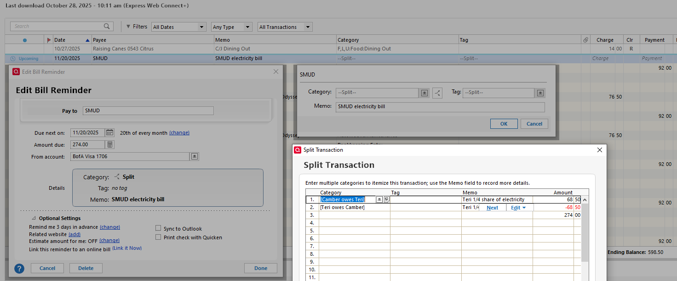Click the Filters funnel icon
Image resolution: width=677 pixels, height=281 pixels.
[x=128, y=27]
